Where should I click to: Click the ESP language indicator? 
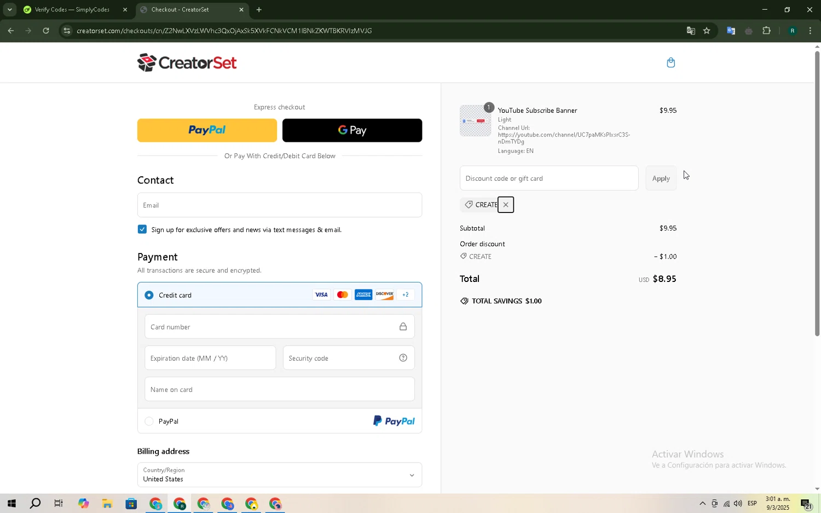753,504
